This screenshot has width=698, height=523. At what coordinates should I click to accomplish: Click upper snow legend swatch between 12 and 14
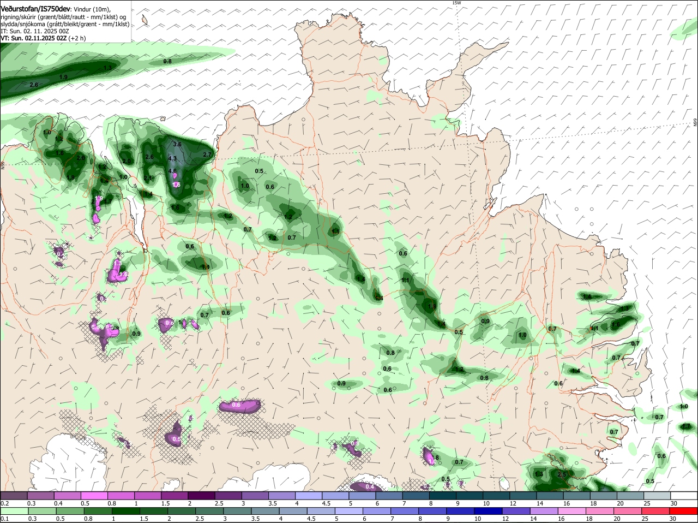coord(523,495)
